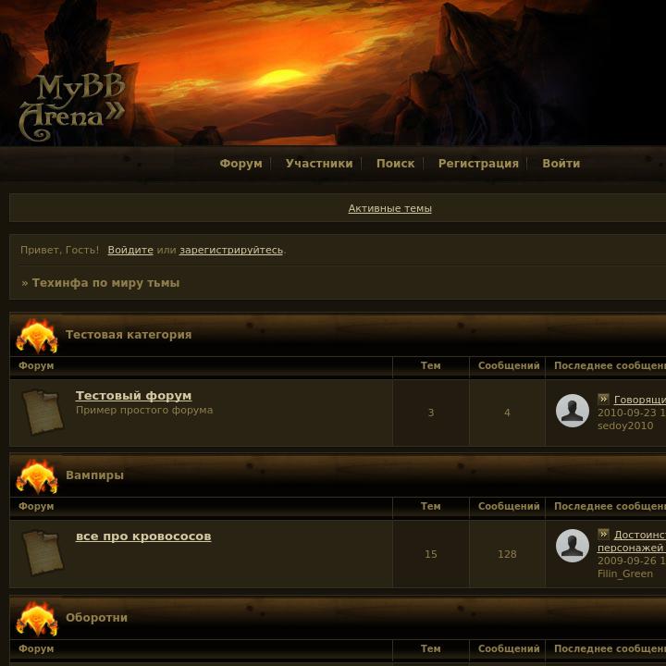666x666 pixels.
Task: Open Регистрация in the navigation bar
Action: point(478,164)
